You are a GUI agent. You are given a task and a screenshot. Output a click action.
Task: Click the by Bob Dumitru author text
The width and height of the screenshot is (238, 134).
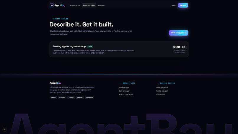(x=180, y=53)
